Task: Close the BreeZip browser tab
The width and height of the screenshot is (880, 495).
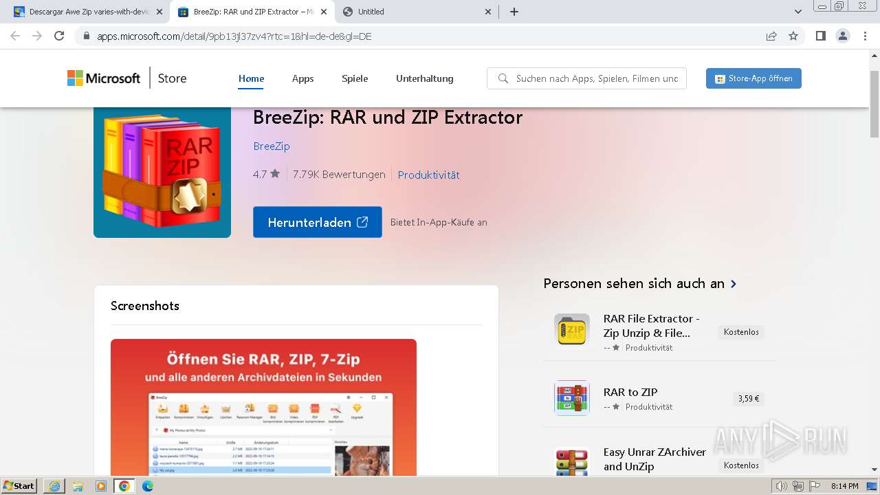Action: (324, 12)
